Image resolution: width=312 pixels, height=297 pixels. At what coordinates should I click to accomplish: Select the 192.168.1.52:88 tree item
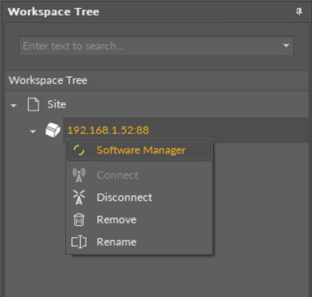tap(108, 130)
